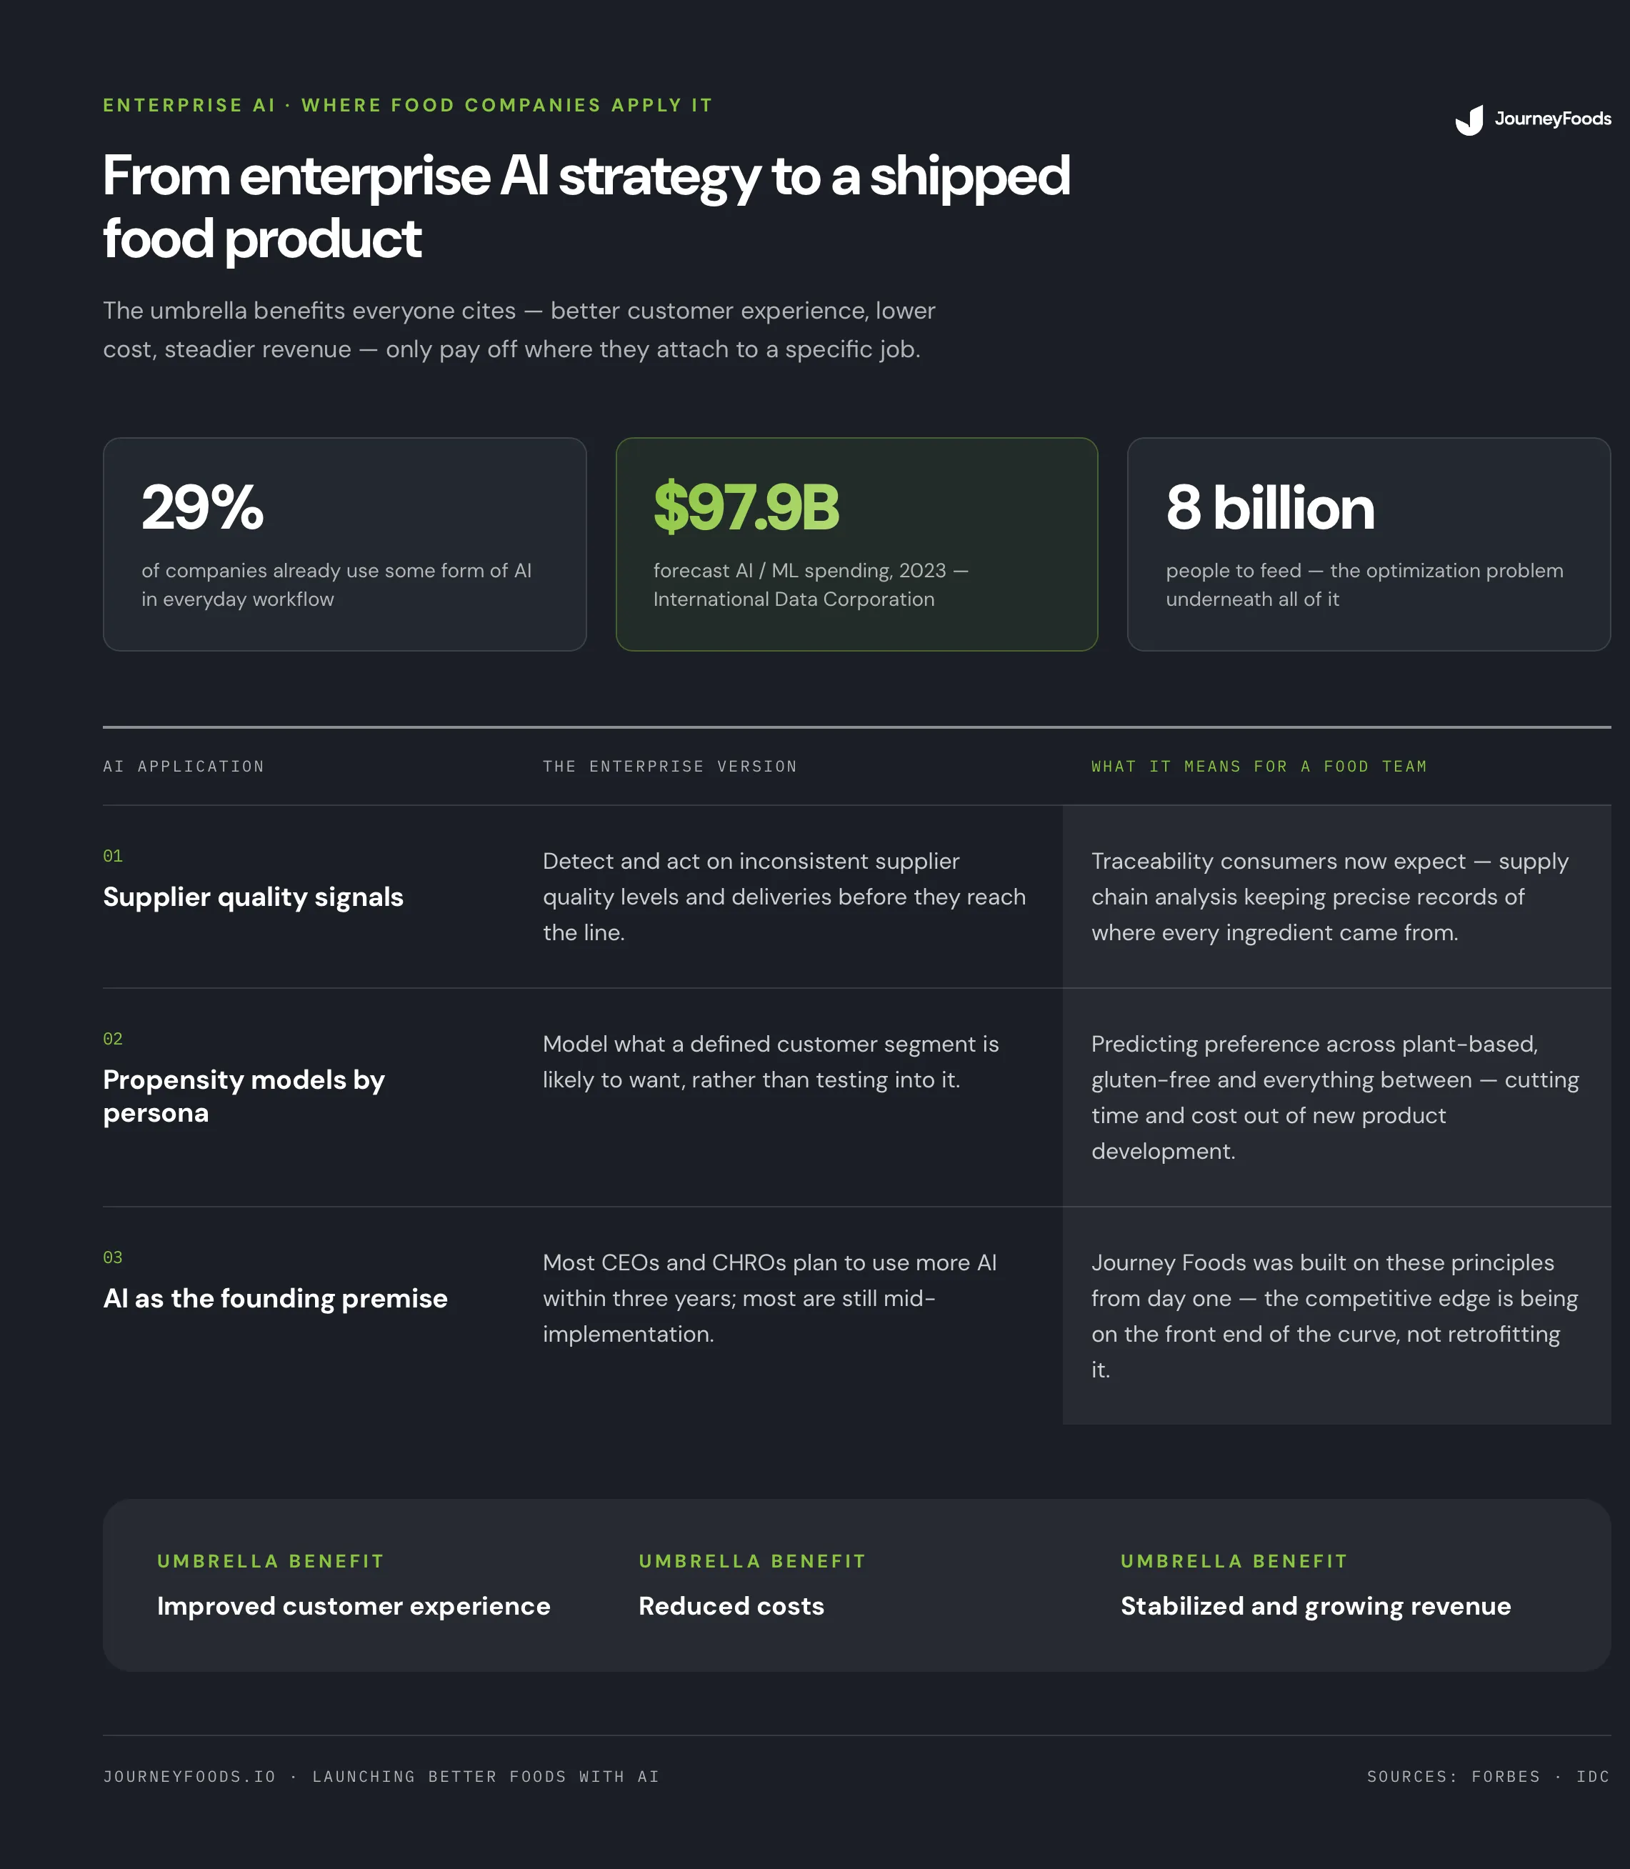Select the 8 billion people card
Viewport: 1630px width, 1869px height.
click(x=1369, y=544)
